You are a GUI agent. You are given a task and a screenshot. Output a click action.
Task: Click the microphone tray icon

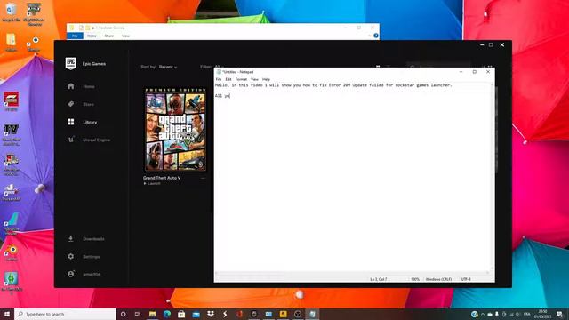497,314
